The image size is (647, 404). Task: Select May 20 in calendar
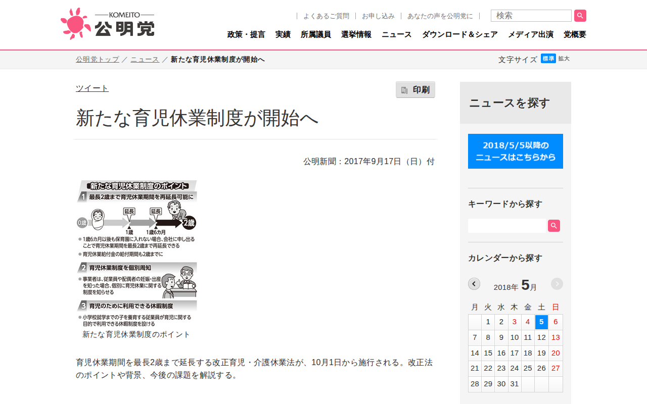(556, 353)
